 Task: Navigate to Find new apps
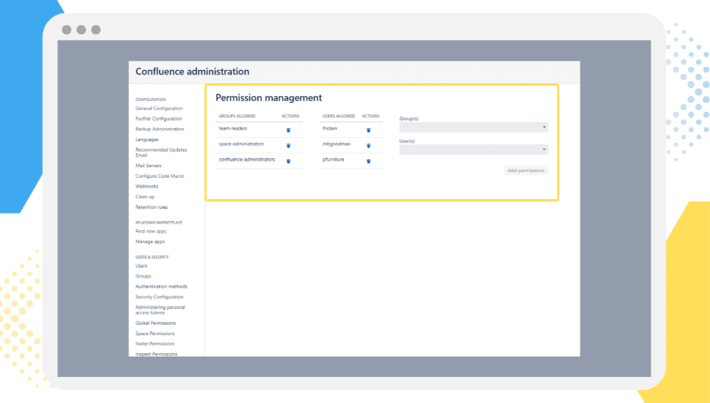click(x=151, y=231)
